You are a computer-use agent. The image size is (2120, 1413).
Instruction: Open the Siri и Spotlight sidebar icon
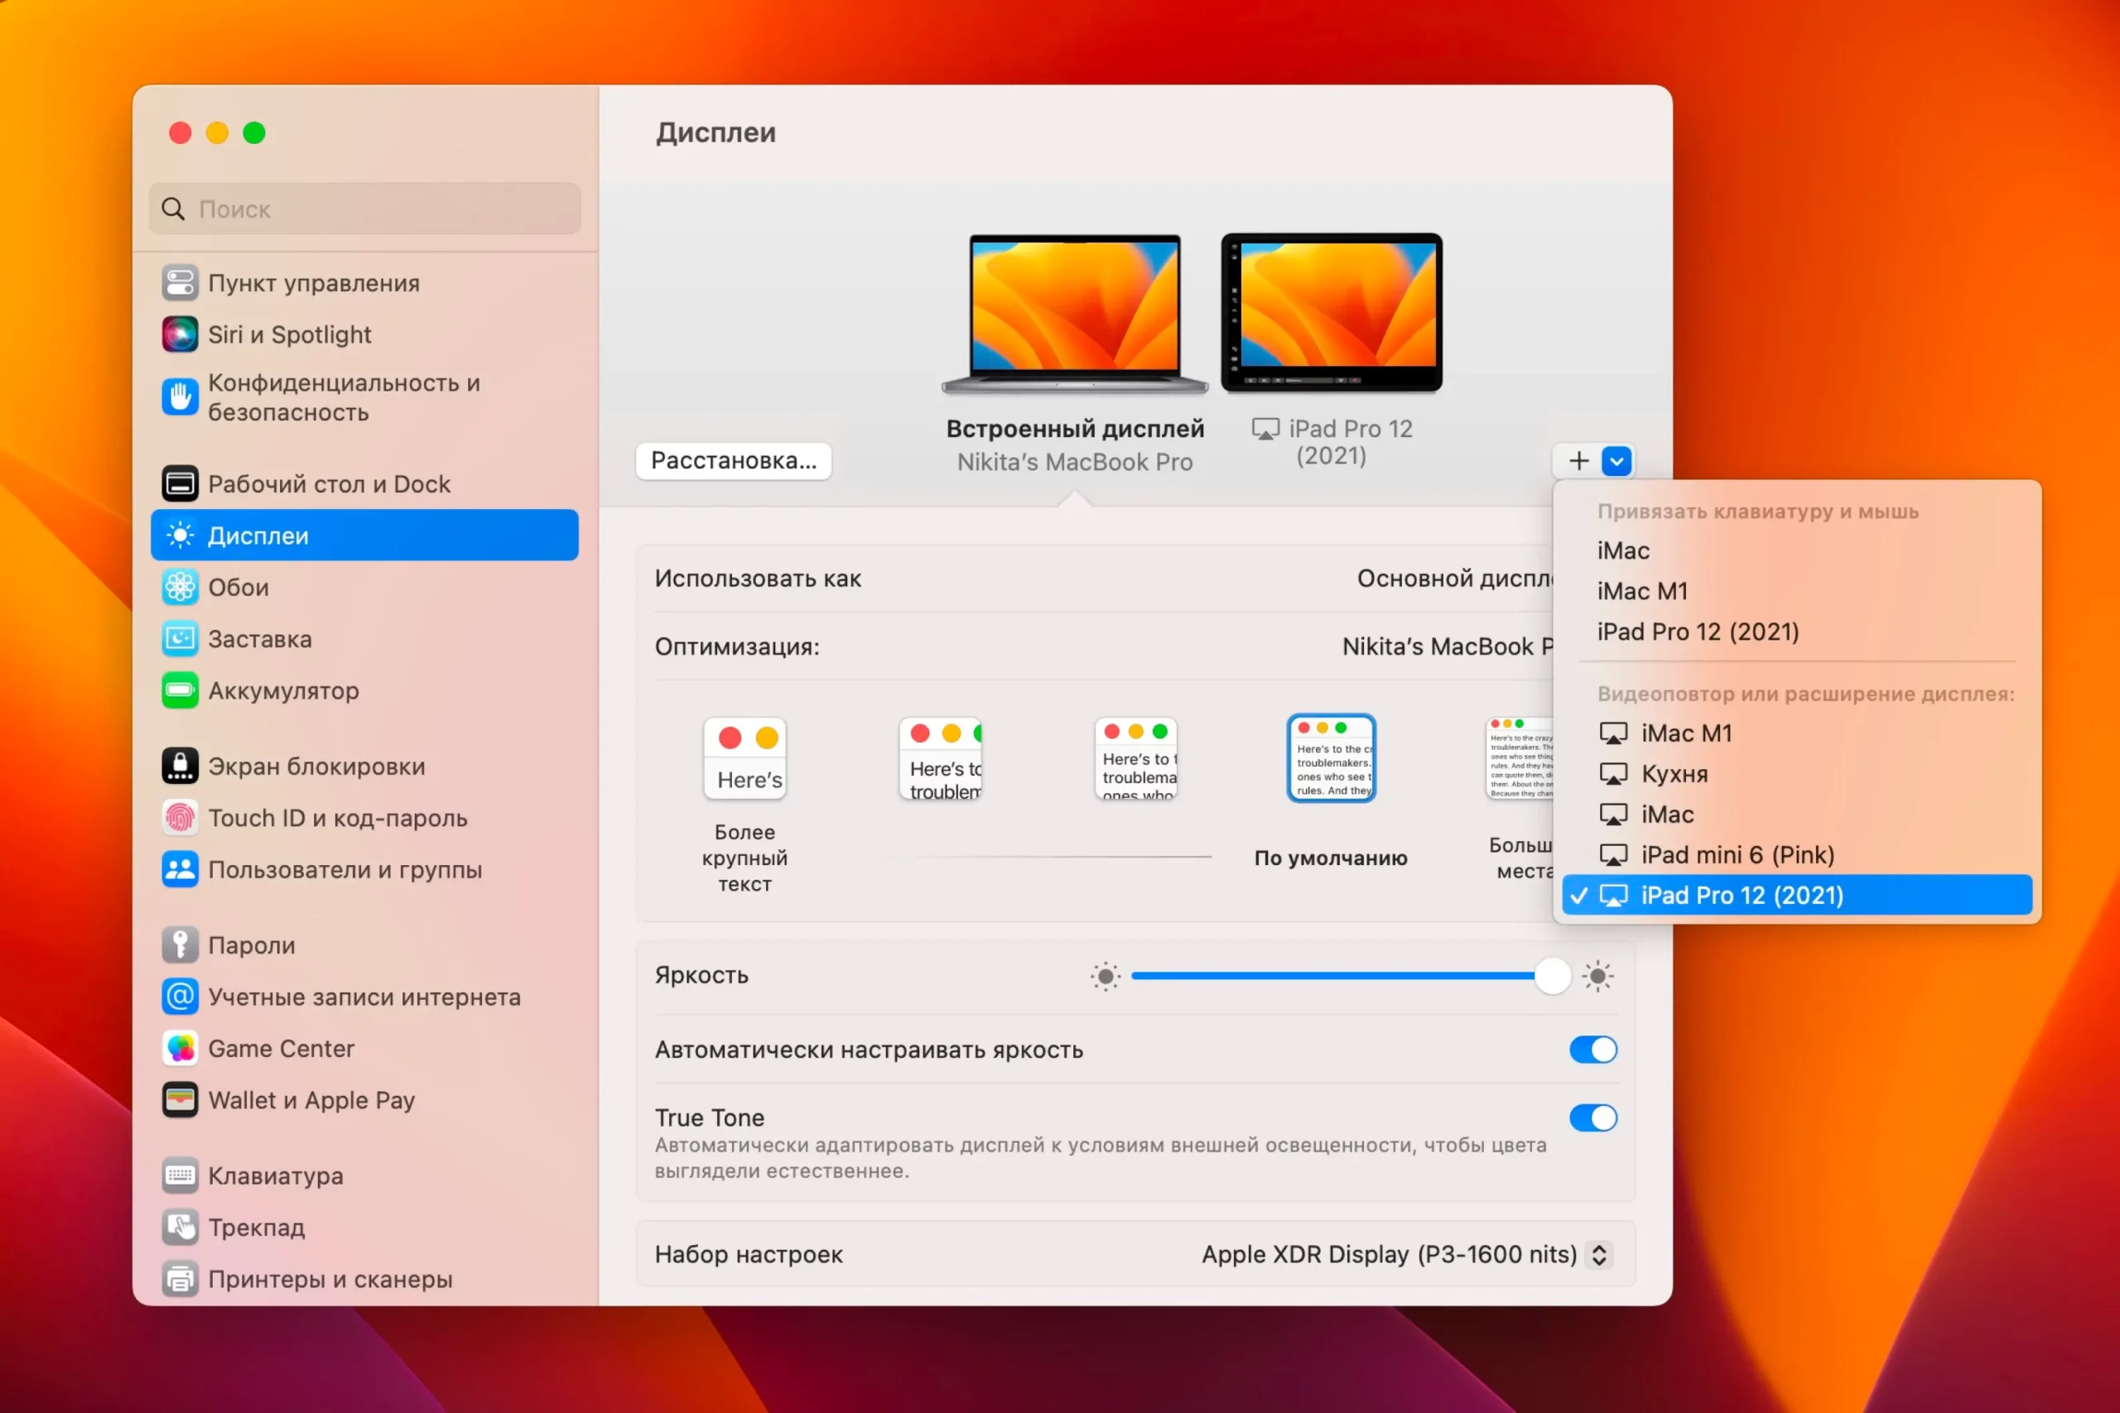pos(180,334)
